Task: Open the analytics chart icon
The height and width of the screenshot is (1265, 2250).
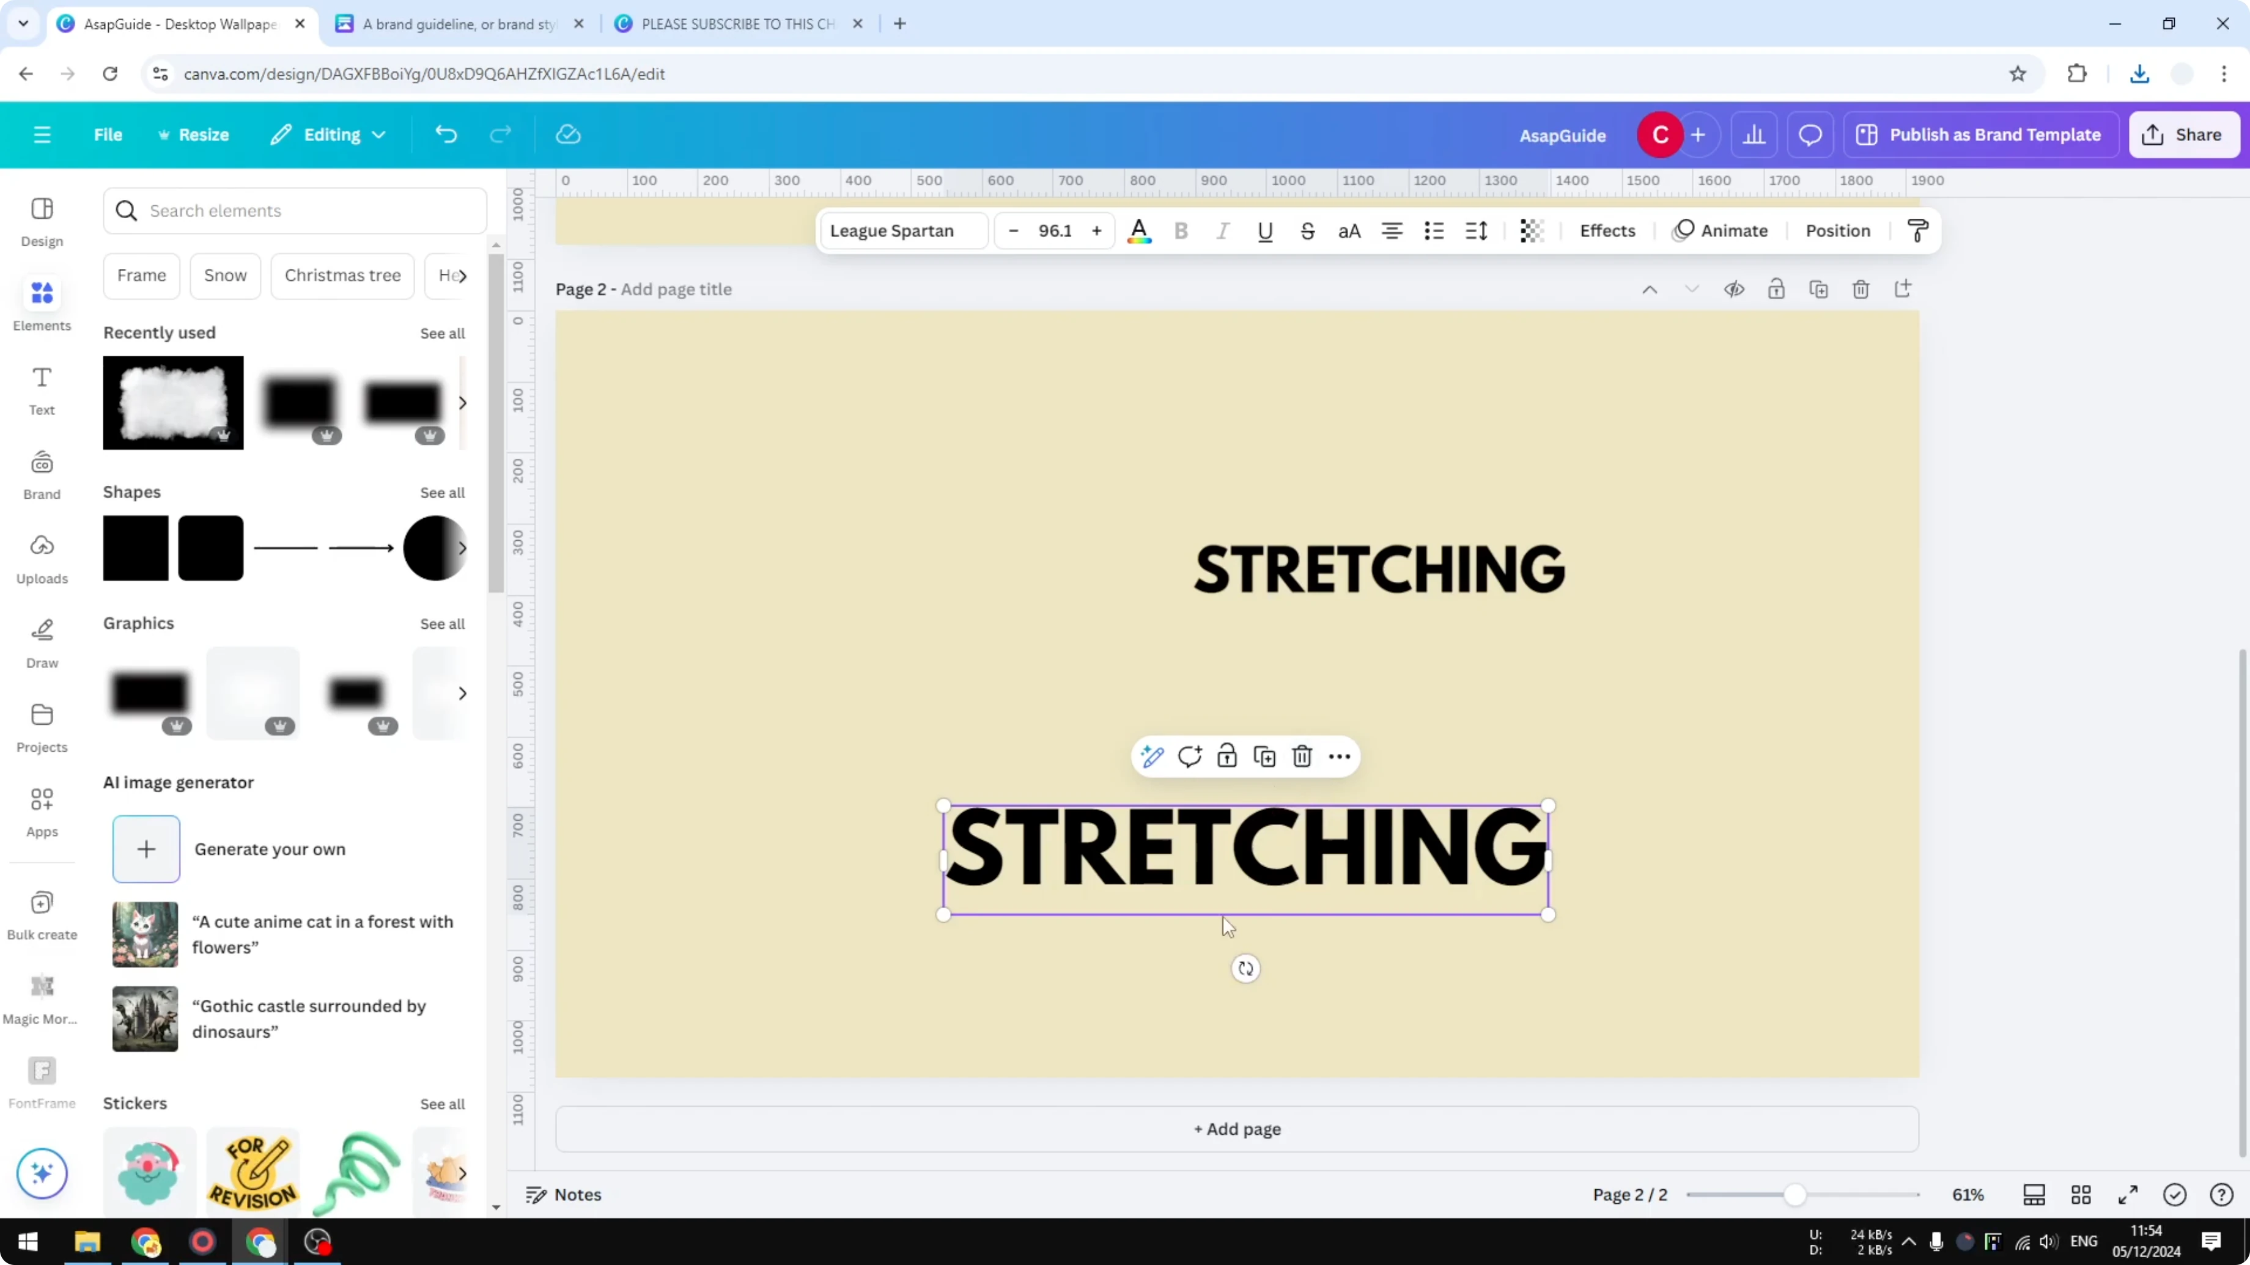Action: [1754, 134]
